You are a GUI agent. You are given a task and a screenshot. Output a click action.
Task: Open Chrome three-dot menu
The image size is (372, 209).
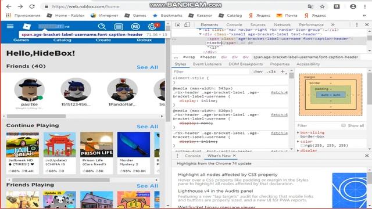[365, 6]
